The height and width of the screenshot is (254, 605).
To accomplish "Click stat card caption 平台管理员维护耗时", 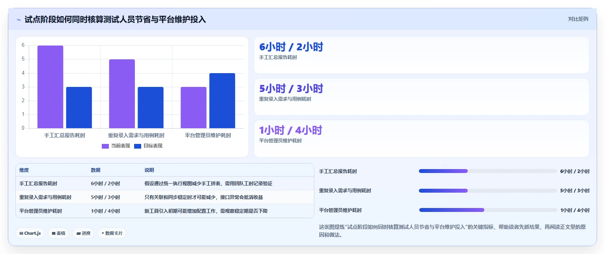I will pos(280,141).
